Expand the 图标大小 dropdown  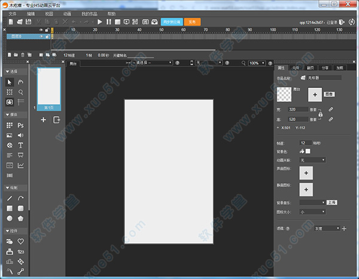click(x=312, y=211)
